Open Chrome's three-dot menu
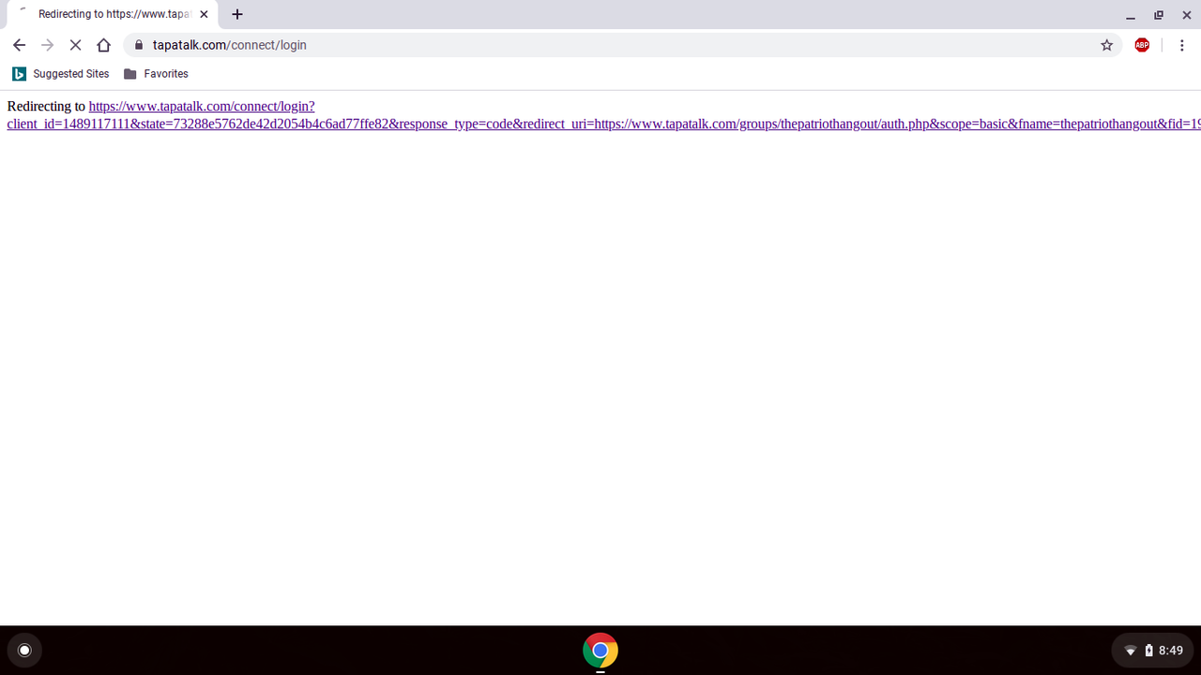The width and height of the screenshot is (1201, 675). [1181, 45]
